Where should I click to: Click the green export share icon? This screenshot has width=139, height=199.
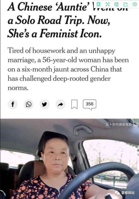tap(126, 4)
